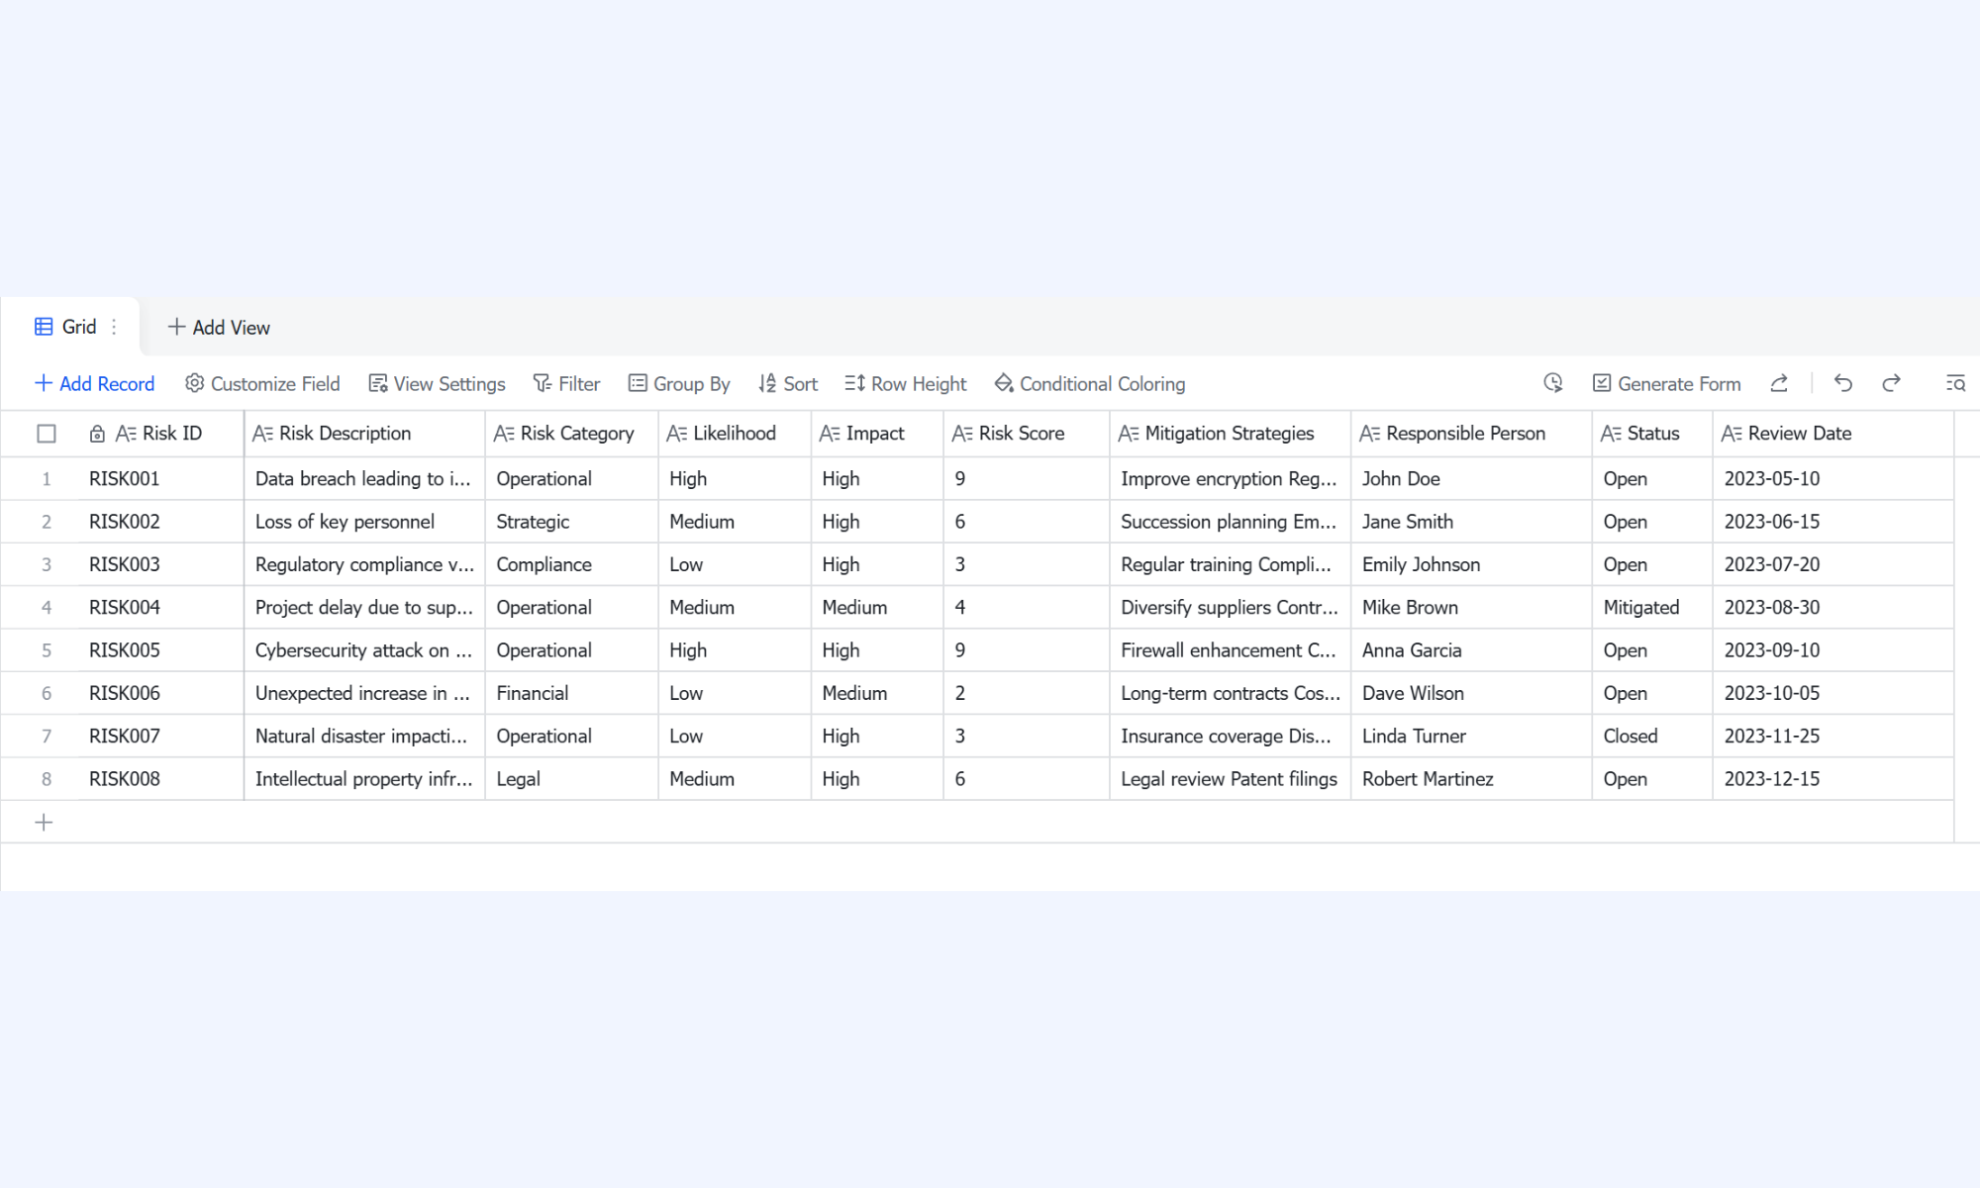Click the Generate Form button
Image resolution: width=1980 pixels, height=1188 pixels.
(1666, 383)
